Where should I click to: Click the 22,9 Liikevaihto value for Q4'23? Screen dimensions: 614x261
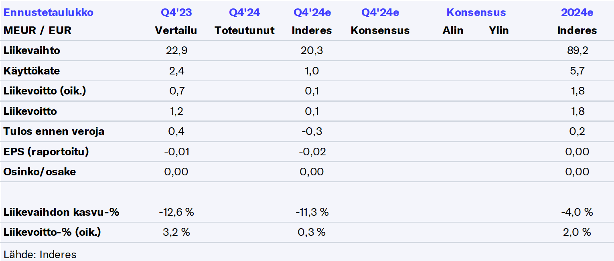click(176, 50)
